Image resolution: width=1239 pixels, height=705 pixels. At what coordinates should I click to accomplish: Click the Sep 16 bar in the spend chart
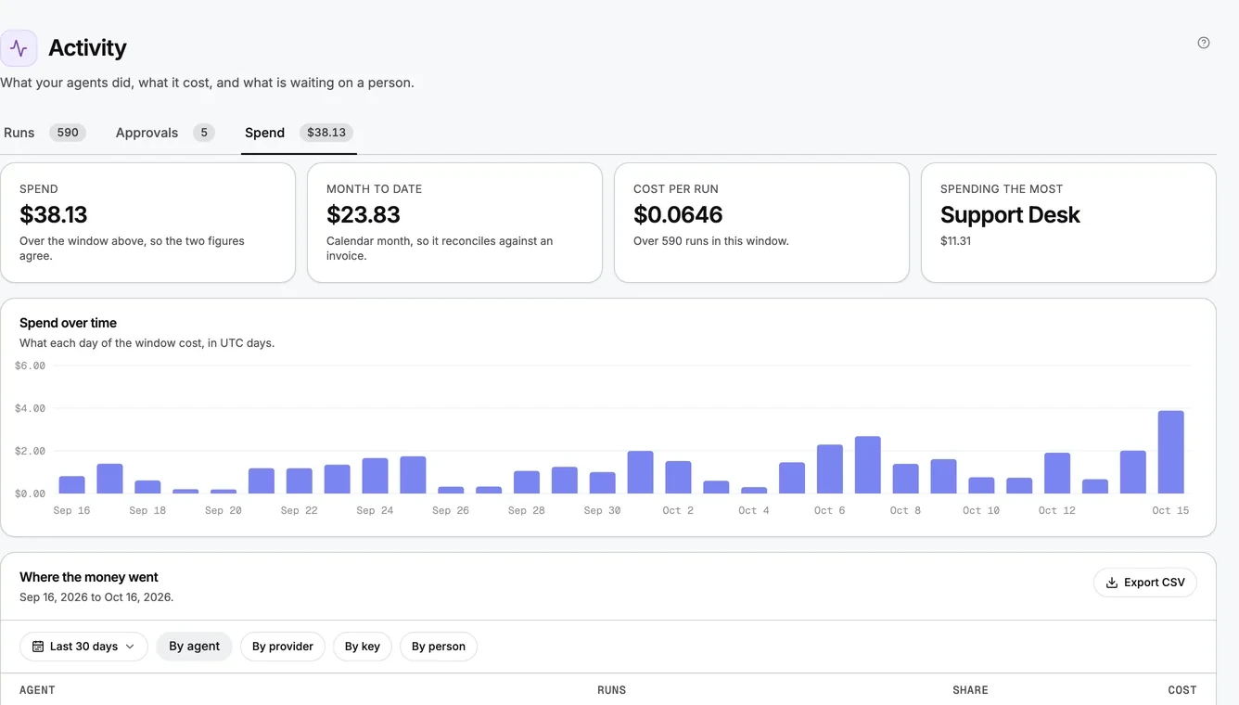coord(71,485)
